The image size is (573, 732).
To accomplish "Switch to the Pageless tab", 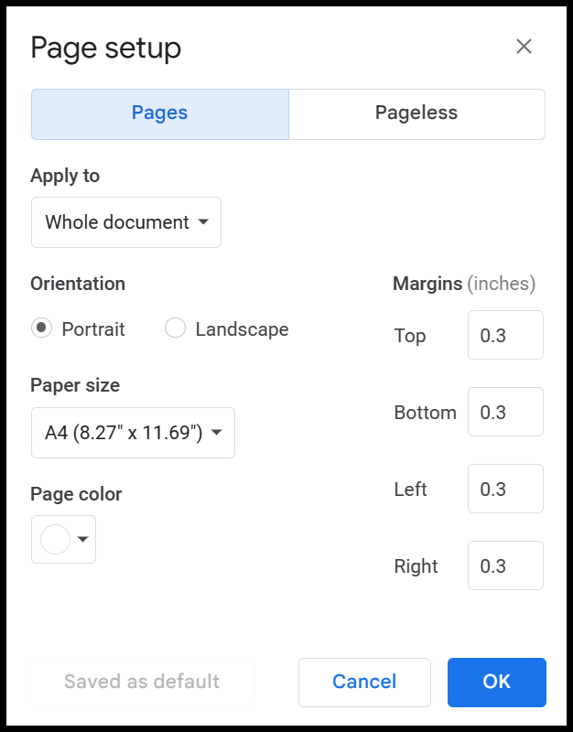I will tap(416, 113).
